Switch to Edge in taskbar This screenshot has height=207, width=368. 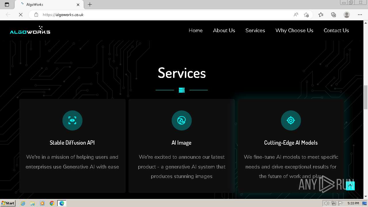[62, 203]
